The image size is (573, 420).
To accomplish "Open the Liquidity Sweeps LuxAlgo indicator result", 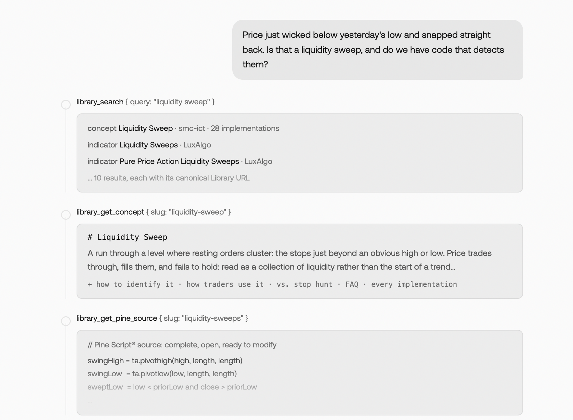I will click(x=149, y=145).
